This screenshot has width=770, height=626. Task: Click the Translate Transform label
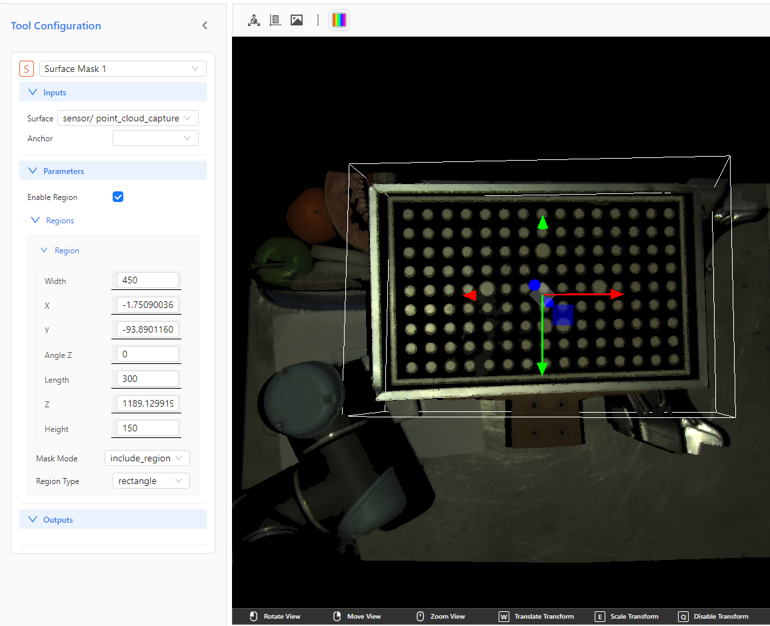[544, 617]
